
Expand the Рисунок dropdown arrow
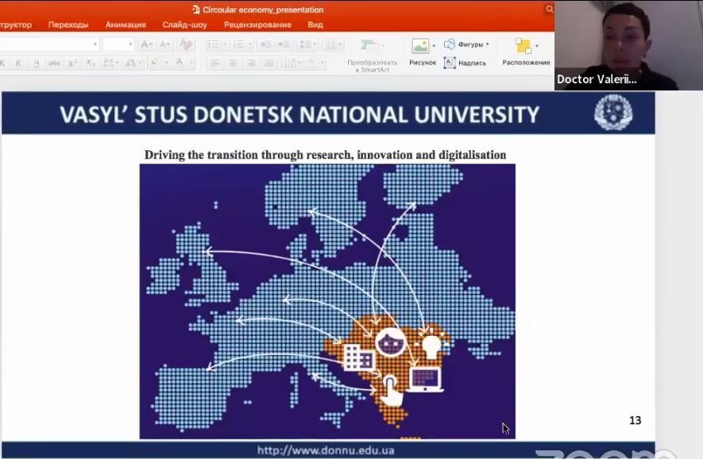(434, 46)
